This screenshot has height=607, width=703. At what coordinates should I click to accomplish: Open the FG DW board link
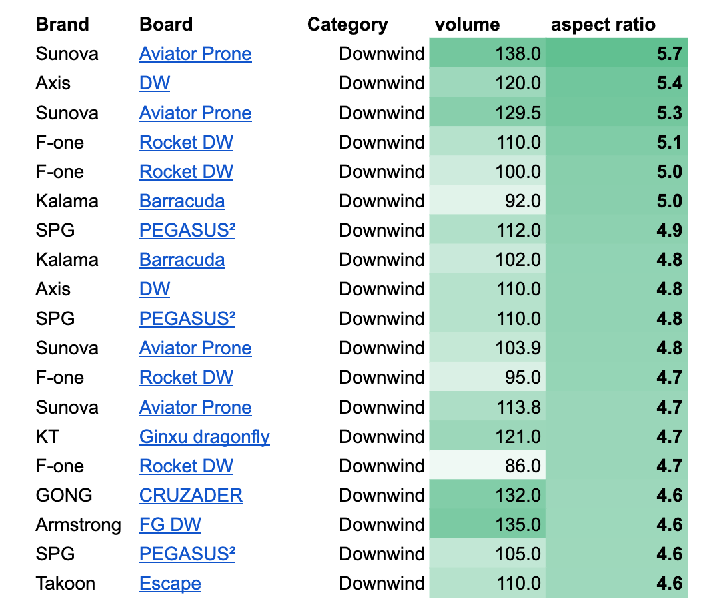pos(170,524)
